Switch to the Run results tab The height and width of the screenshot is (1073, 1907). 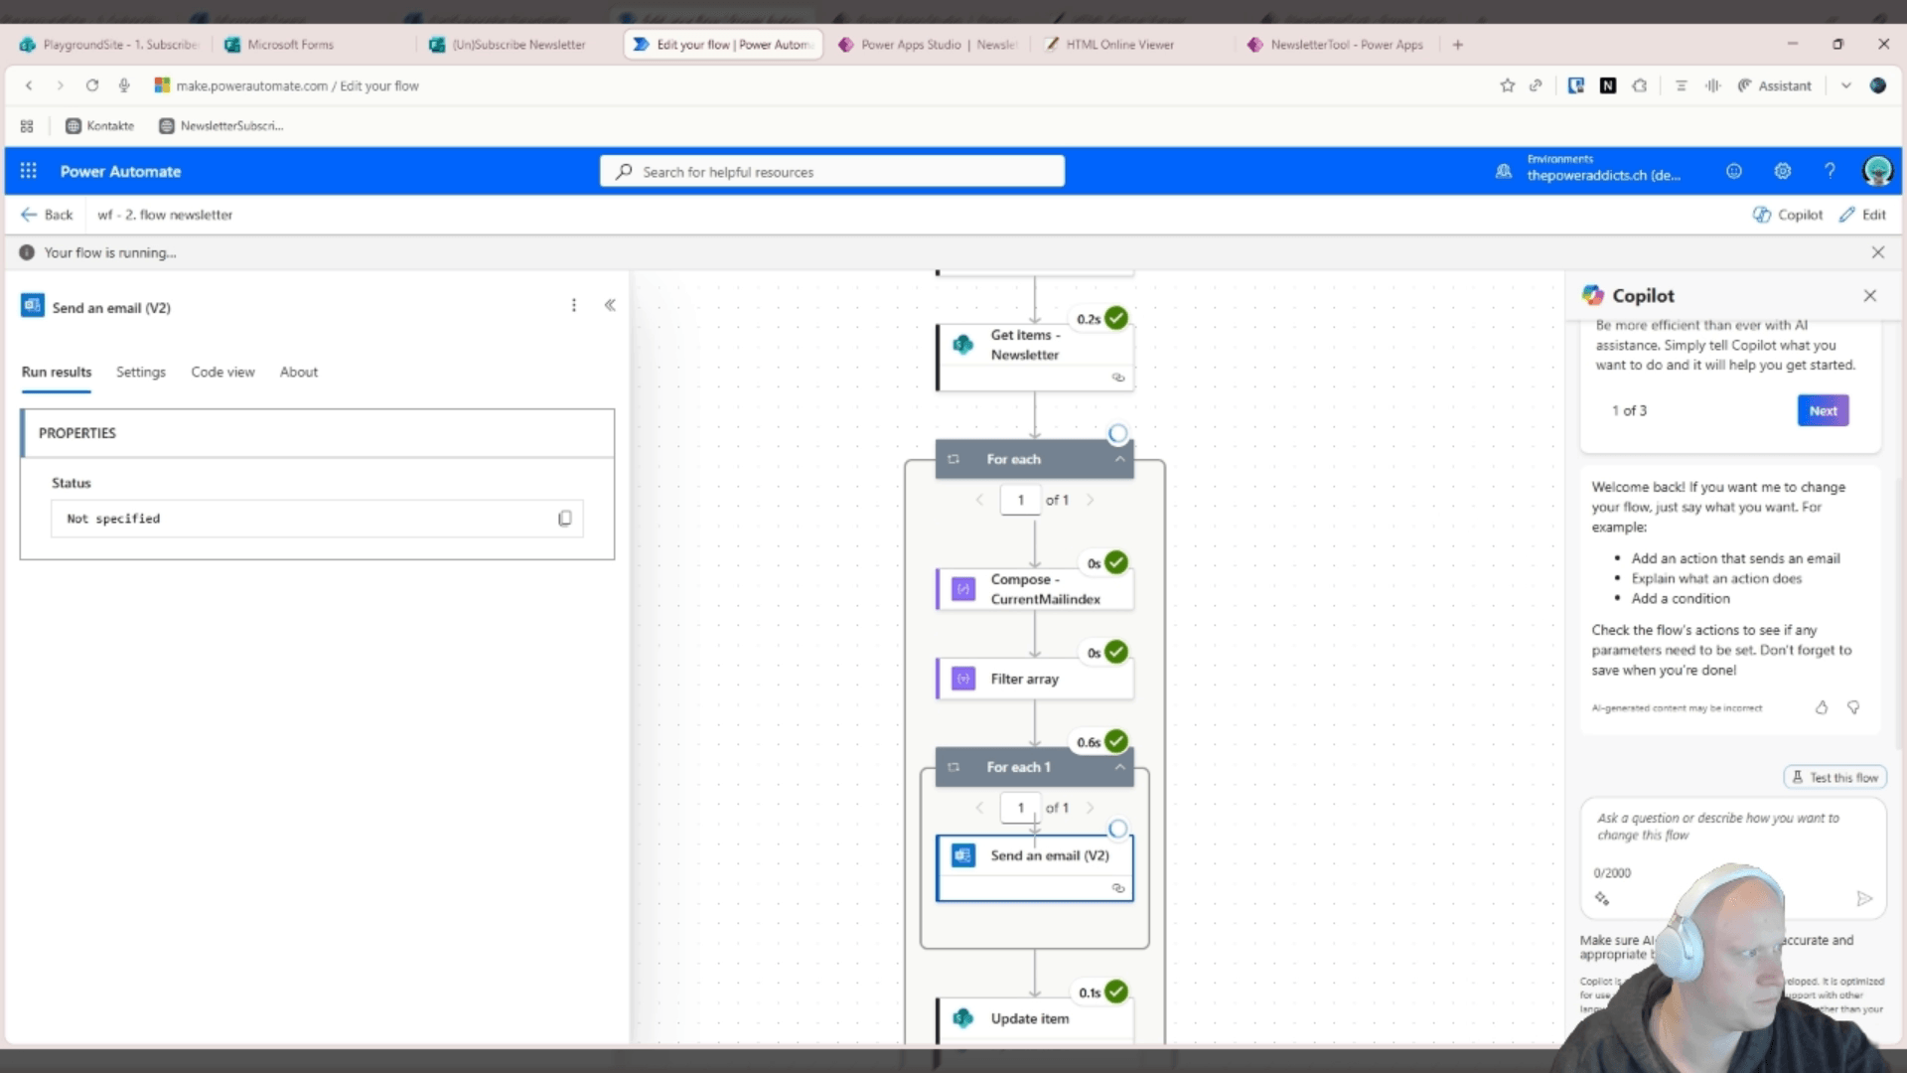click(57, 372)
